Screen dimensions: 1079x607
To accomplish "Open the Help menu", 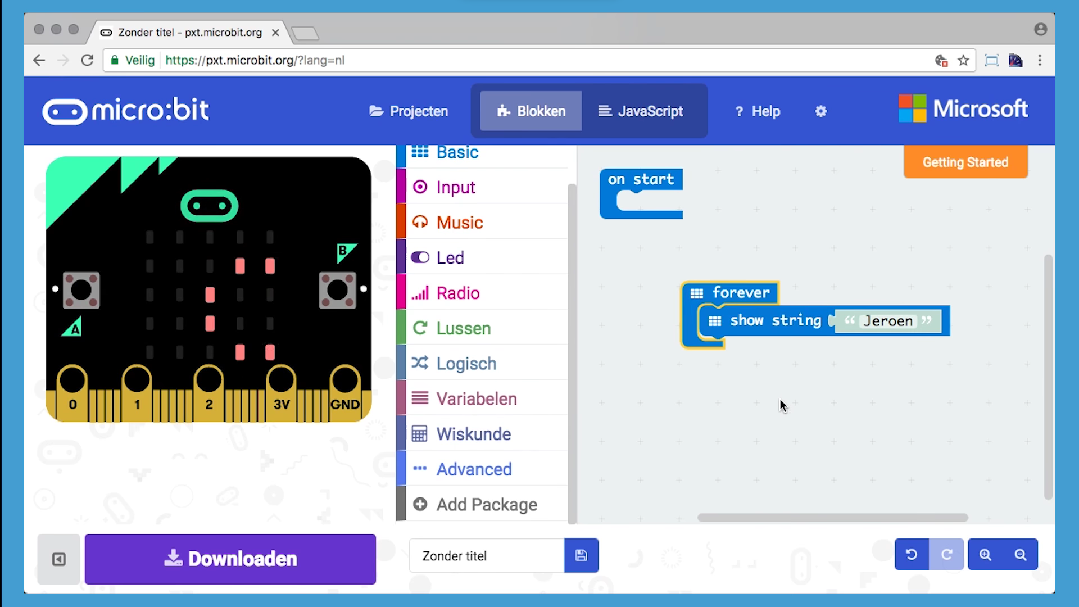I will click(x=758, y=111).
